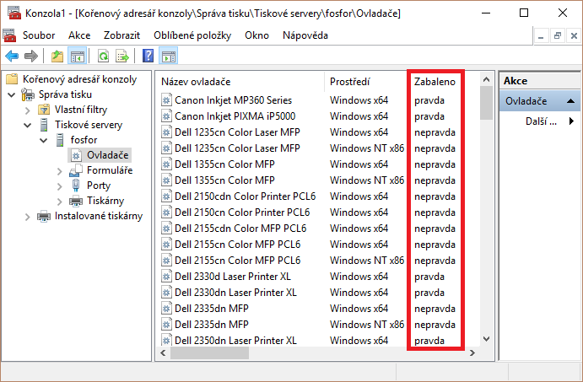Click the Export List toolbar icon
Image resolution: width=583 pixels, height=382 pixels.
(x=122, y=56)
